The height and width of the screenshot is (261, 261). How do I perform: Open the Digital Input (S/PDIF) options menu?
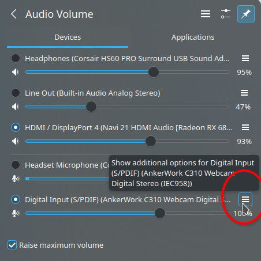(245, 199)
